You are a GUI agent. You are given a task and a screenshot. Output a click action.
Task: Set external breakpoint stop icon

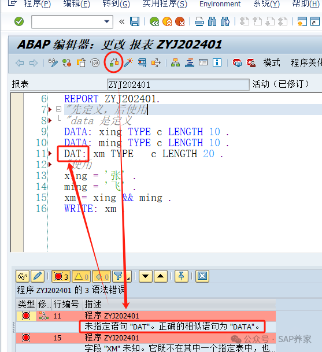[251, 62]
